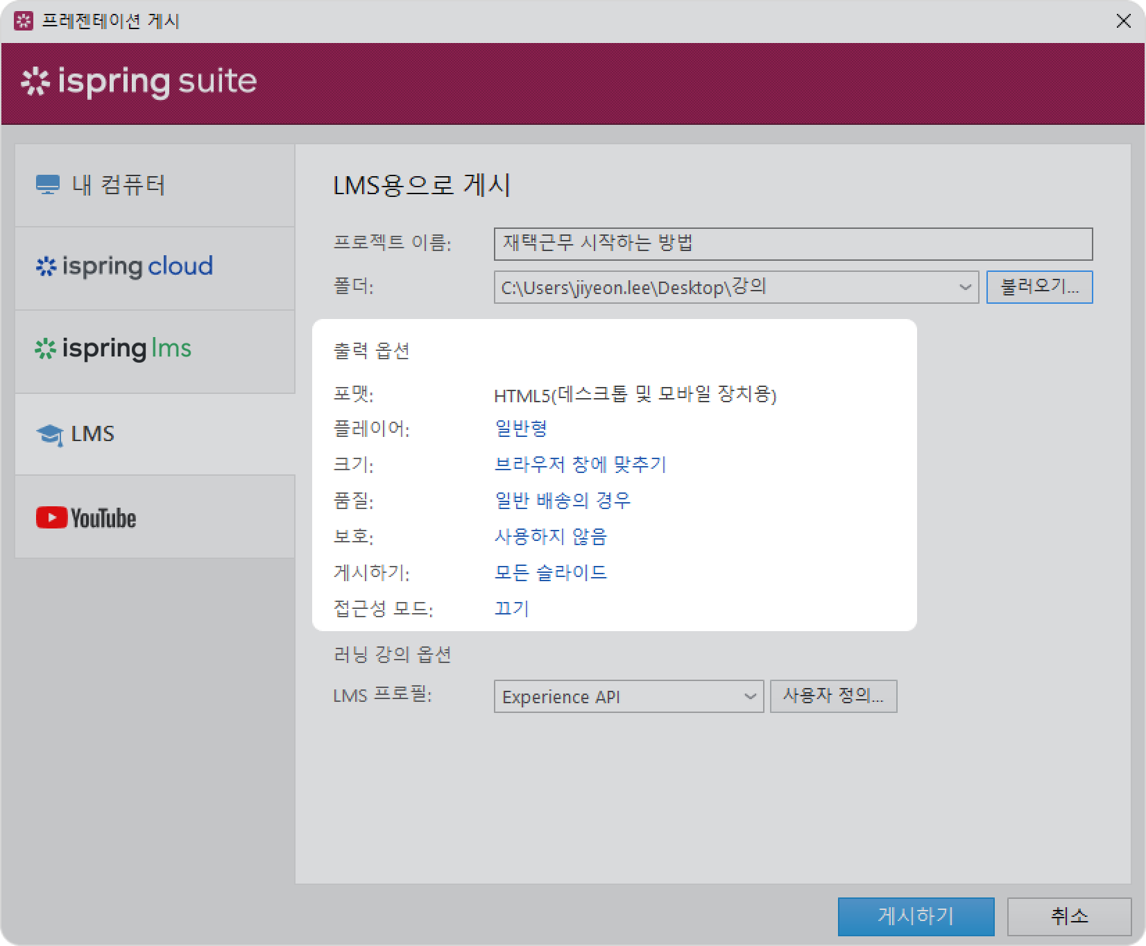This screenshot has height=946, width=1146.
Task: Open the LMS 프로필 Experience API dropdown
Action: point(749,696)
